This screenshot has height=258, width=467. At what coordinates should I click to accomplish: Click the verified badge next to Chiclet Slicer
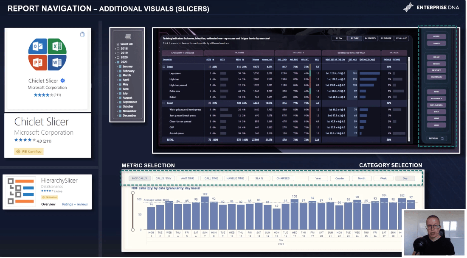[x=63, y=80]
